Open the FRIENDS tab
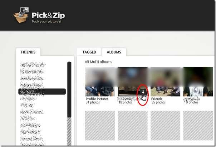 [x=28, y=52]
